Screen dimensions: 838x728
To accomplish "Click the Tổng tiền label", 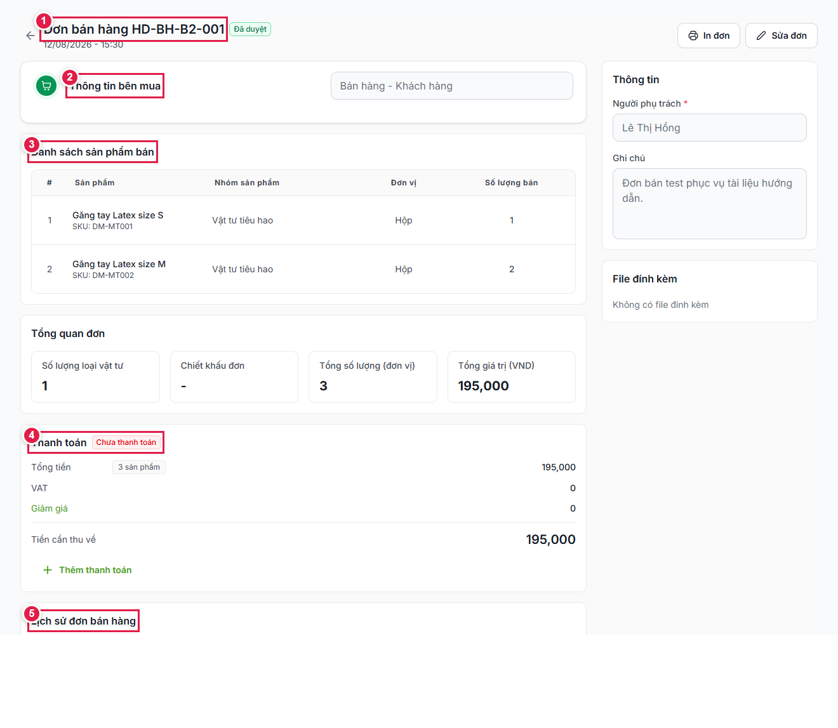I will [51, 467].
